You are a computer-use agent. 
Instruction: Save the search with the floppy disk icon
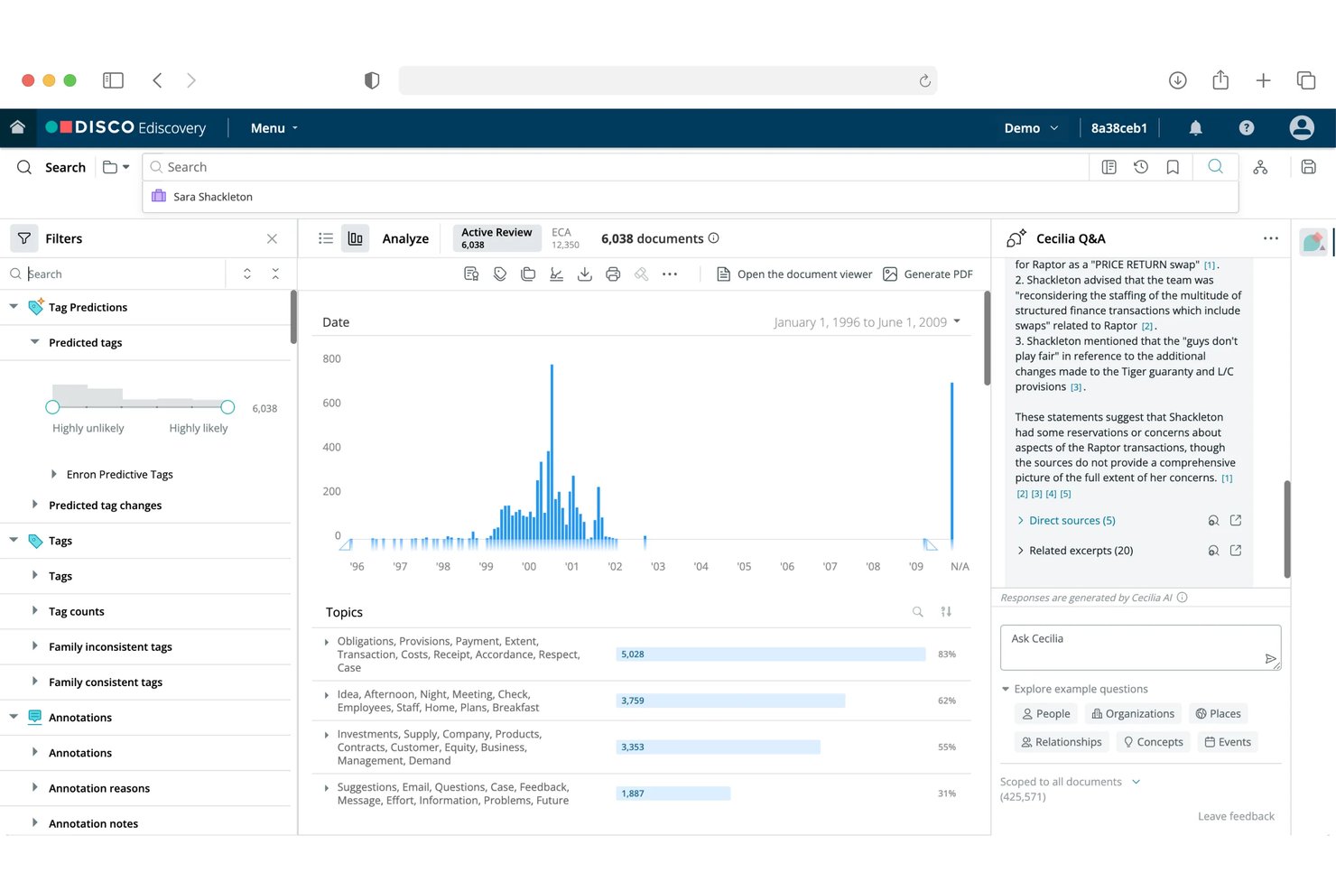(1309, 167)
